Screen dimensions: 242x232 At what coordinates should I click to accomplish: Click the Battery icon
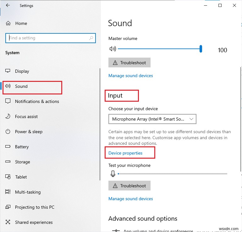coord(8,147)
